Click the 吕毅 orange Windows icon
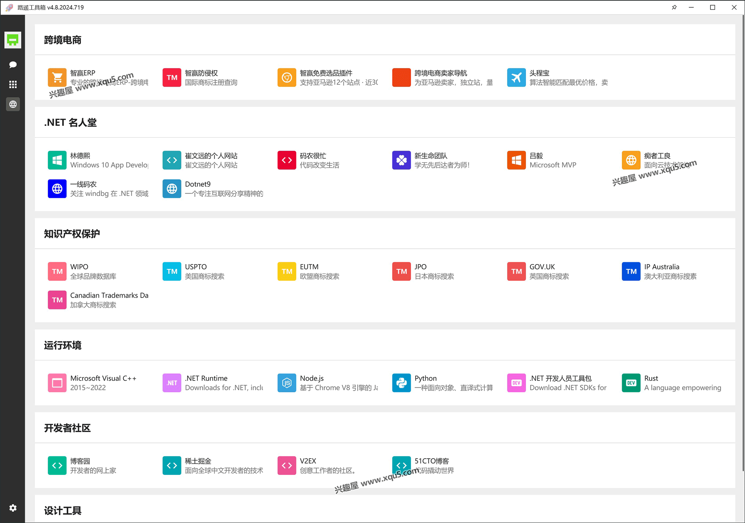The height and width of the screenshot is (523, 745). pyautogui.click(x=516, y=160)
